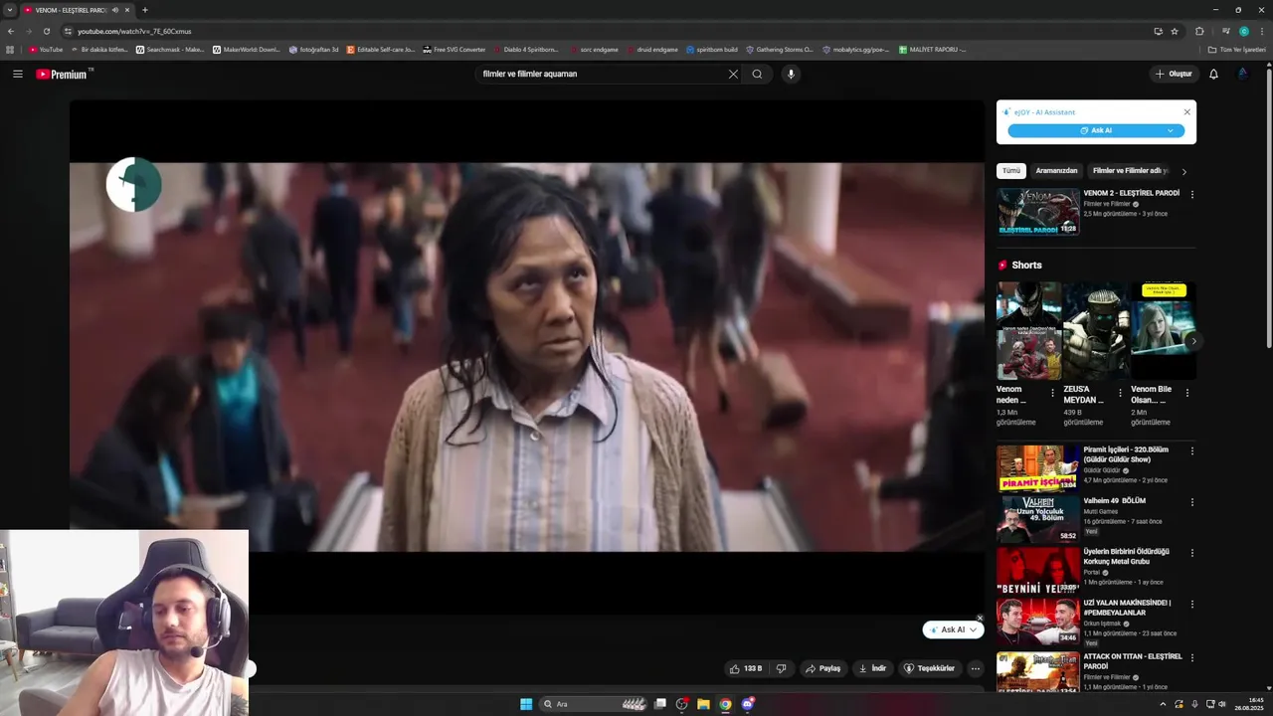The height and width of the screenshot is (716, 1273).
Task: Open Free SVG Converter bookmark
Action: click(455, 49)
